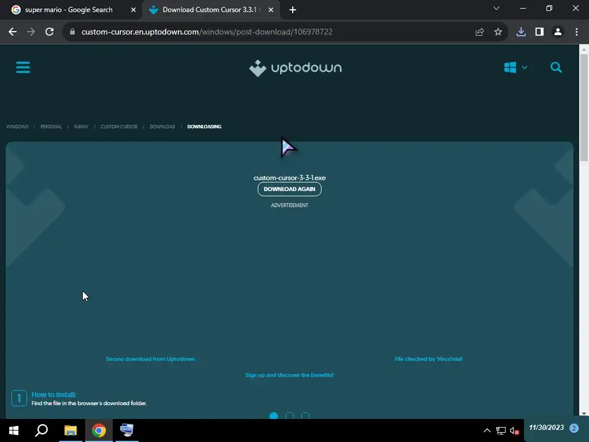Click muted volume tray icon

[x=515, y=430]
